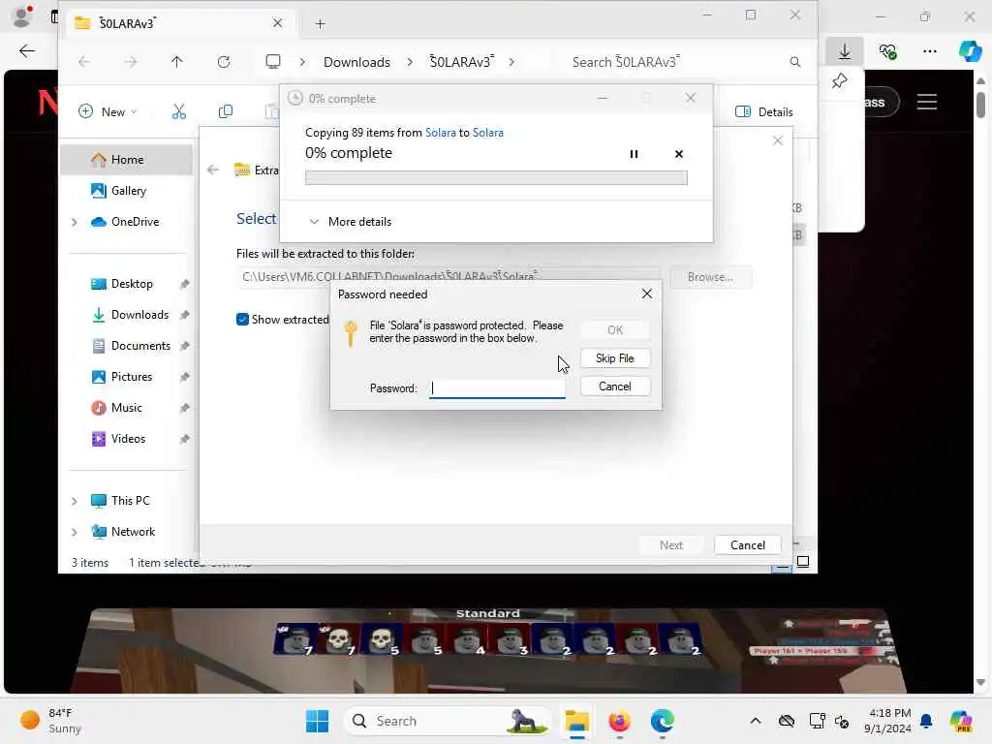992x744 pixels.
Task: Add a new File Explorer tab
Action: 320,24
